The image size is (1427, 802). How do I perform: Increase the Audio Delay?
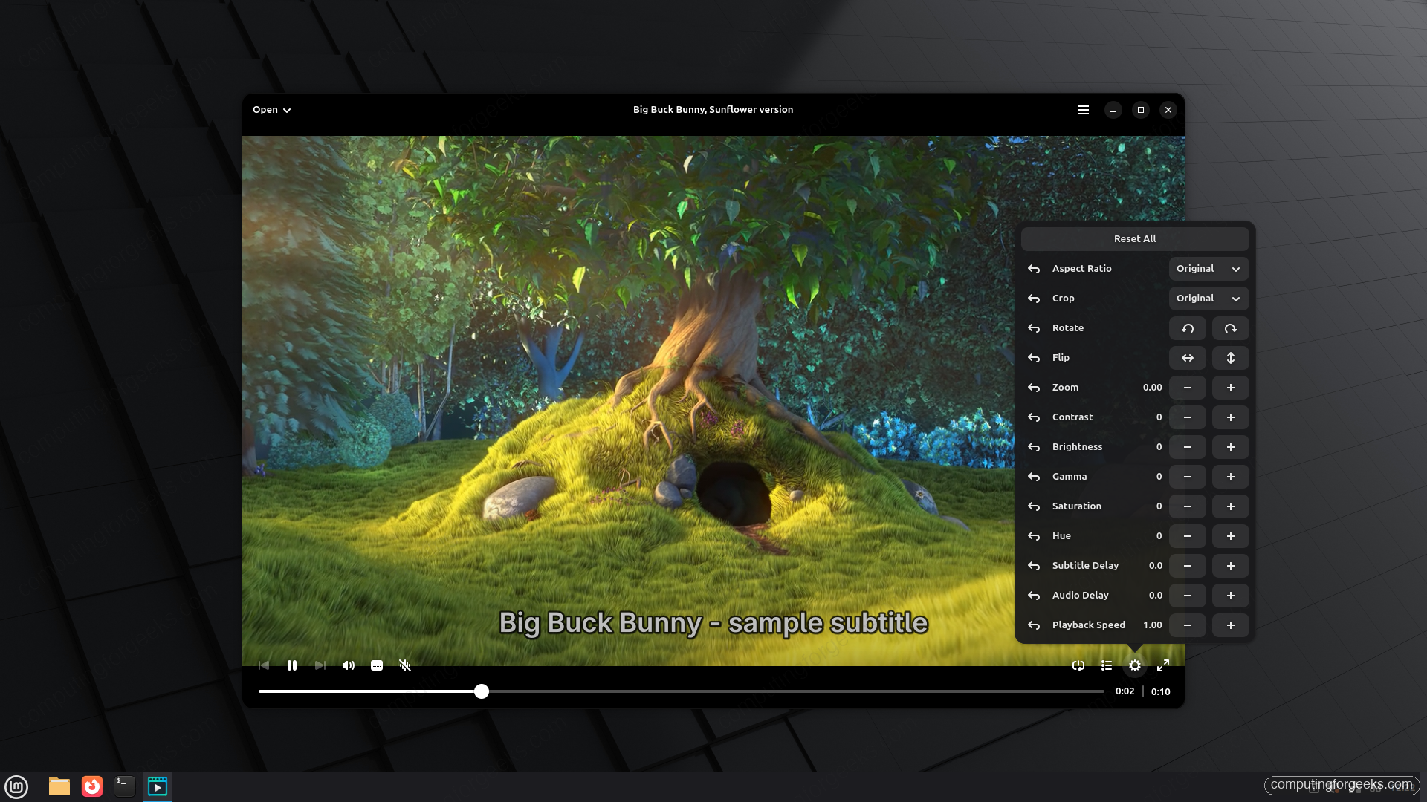[x=1231, y=596]
